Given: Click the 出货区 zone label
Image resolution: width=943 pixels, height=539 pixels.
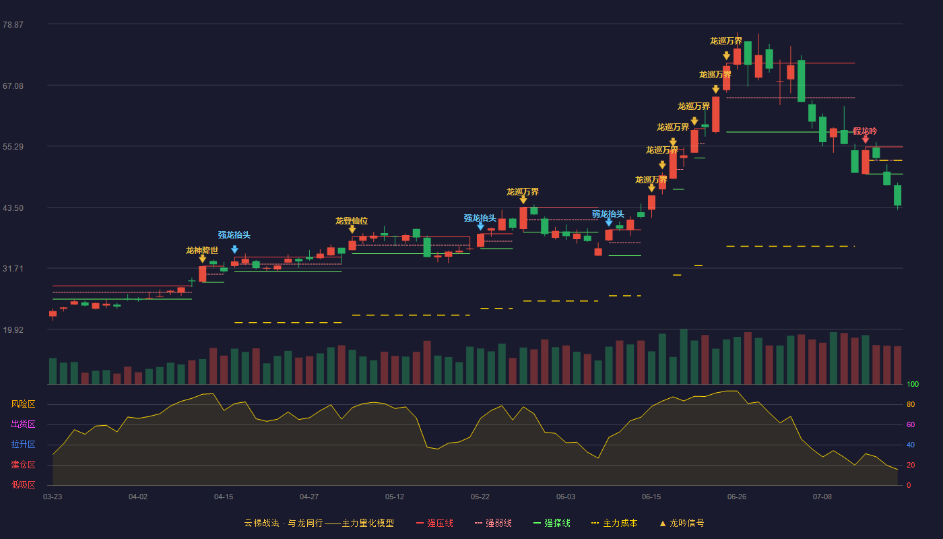Looking at the screenshot, I should coord(23,424).
